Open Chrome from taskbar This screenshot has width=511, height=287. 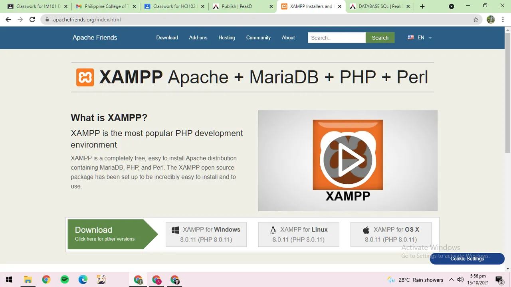[46, 280]
